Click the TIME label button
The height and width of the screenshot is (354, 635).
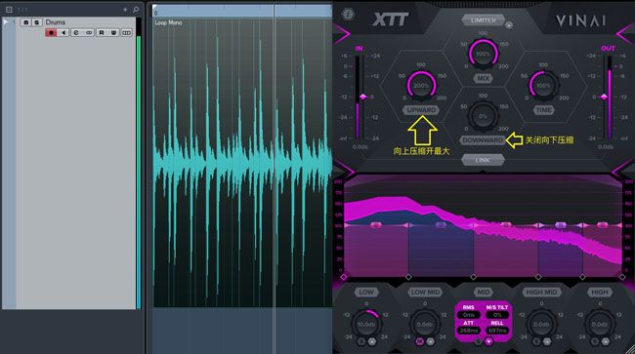click(543, 110)
